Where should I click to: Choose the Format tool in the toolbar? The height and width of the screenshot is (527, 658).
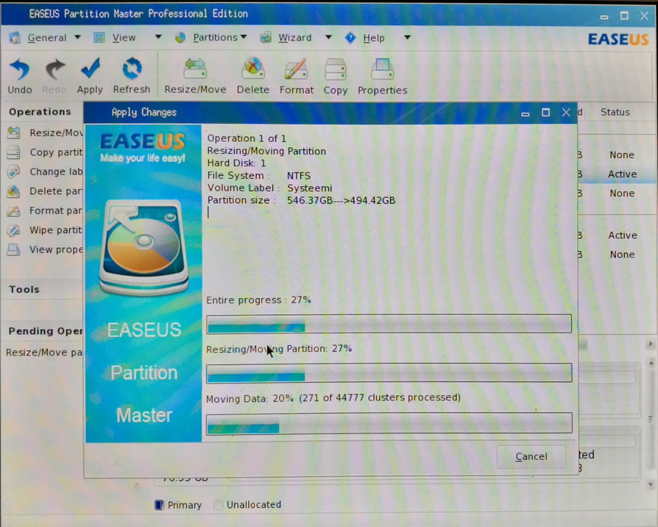(x=296, y=68)
